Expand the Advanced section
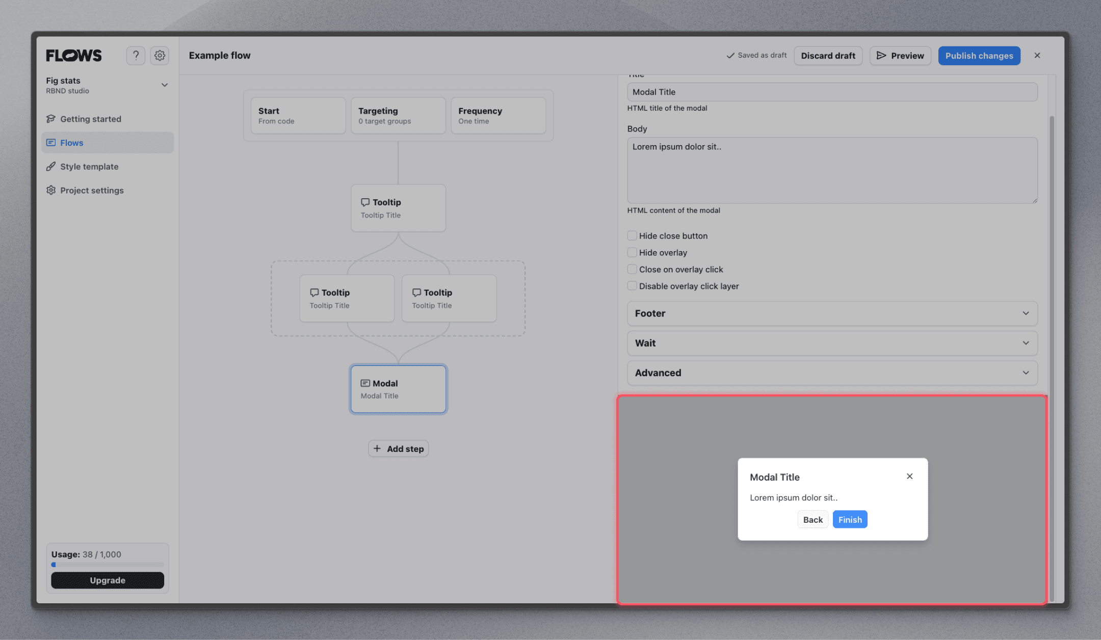 point(832,372)
